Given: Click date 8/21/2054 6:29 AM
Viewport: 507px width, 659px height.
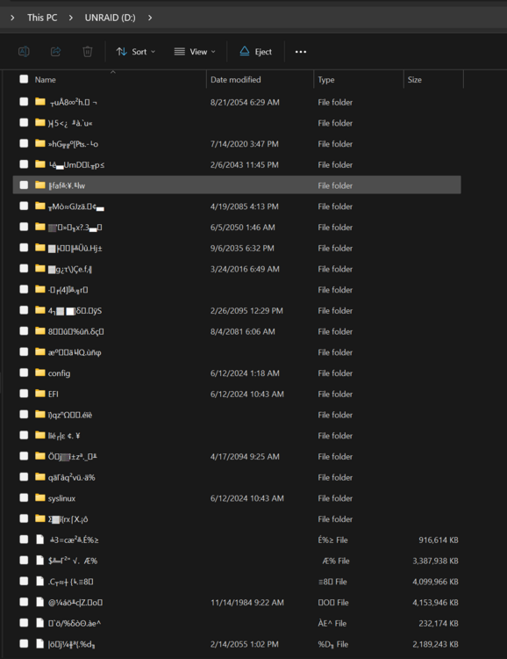Looking at the screenshot, I should coord(245,102).
